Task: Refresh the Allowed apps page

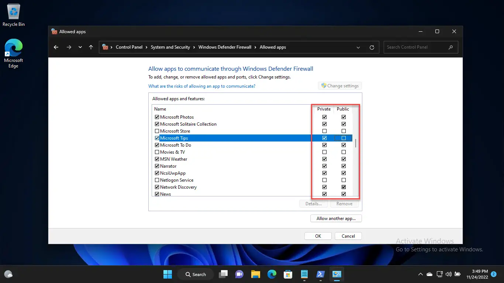Action: pos(372,47)
